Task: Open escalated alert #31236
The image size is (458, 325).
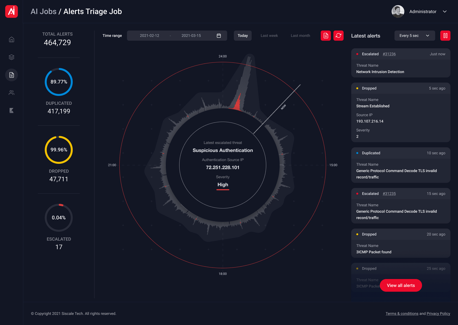Action: pos(389,54)
